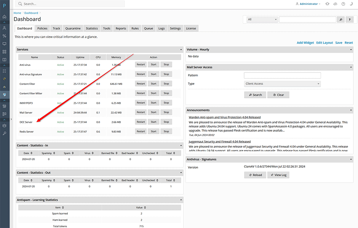The image size is (358, 228).
Task: Switch to the Policies tab
Action: tap(42, 28)
